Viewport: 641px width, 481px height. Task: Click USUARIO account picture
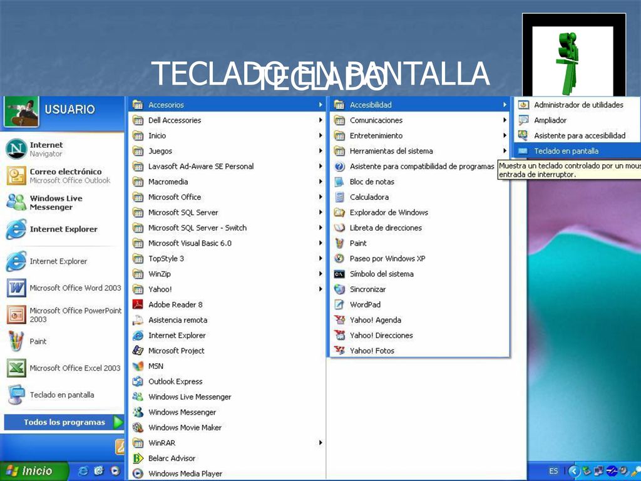click(21, 112)
